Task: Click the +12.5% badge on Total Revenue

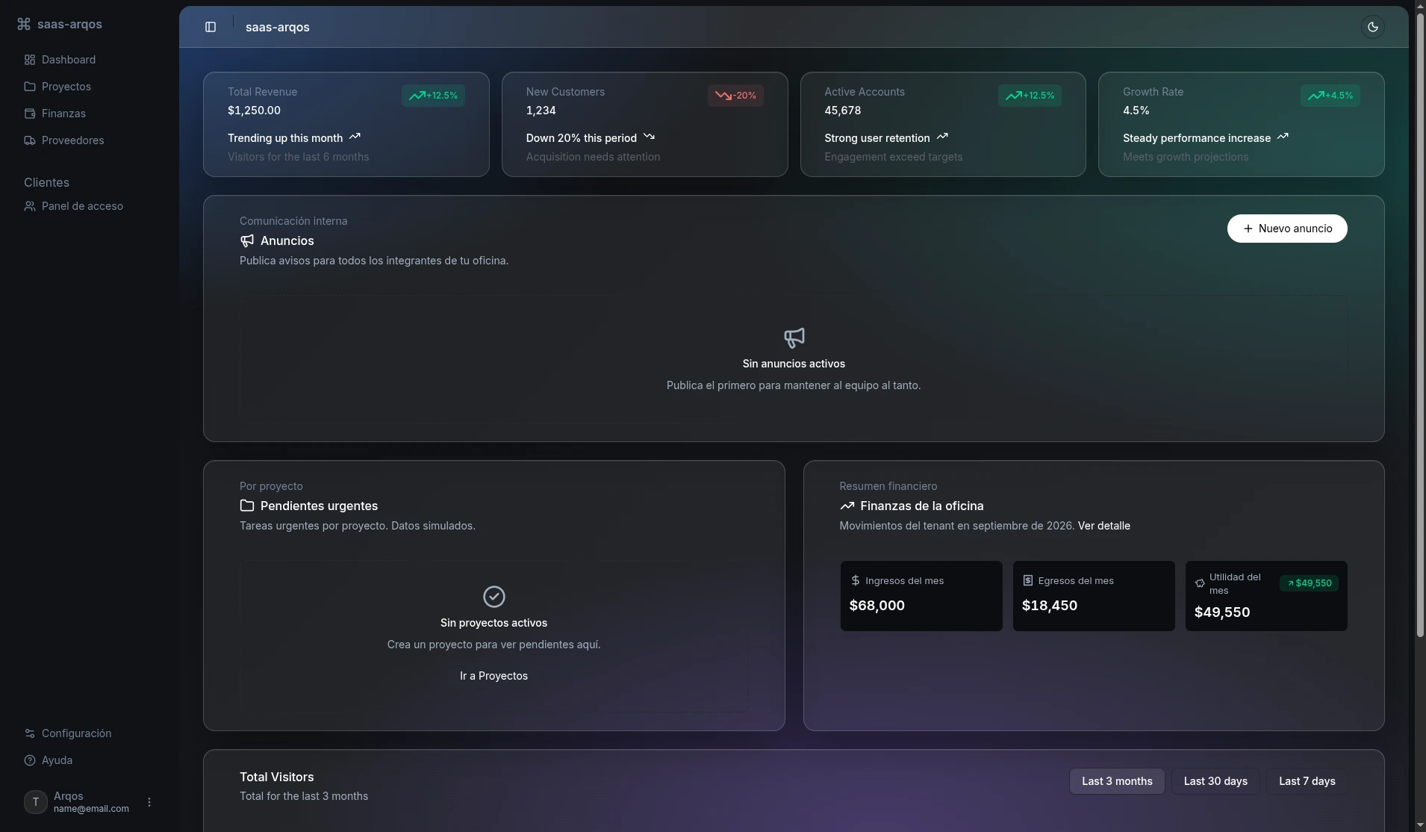Action: tap(433, 96)
